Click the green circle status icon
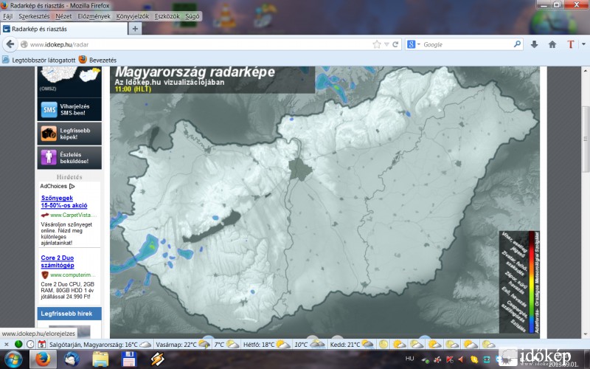 (18, 344)
